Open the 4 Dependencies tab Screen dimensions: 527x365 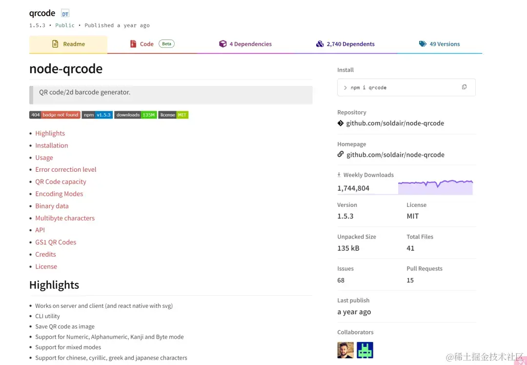pyautogui.click(x=245, y=44)
